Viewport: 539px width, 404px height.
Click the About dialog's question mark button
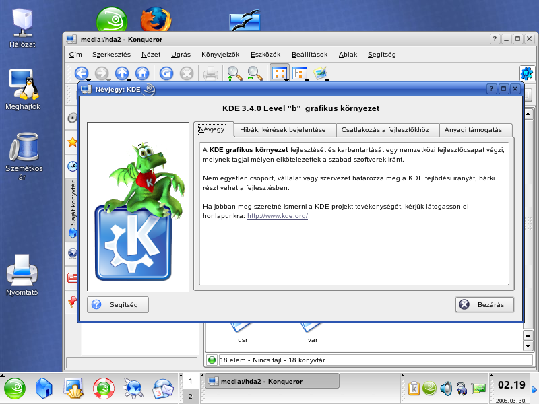click(x=492, y=89)
